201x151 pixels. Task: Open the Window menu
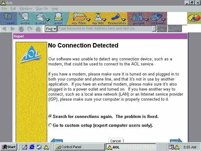[x=26, y=9]
